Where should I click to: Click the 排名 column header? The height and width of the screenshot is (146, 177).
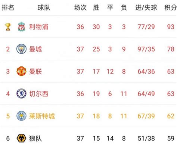tap(8, 7)
